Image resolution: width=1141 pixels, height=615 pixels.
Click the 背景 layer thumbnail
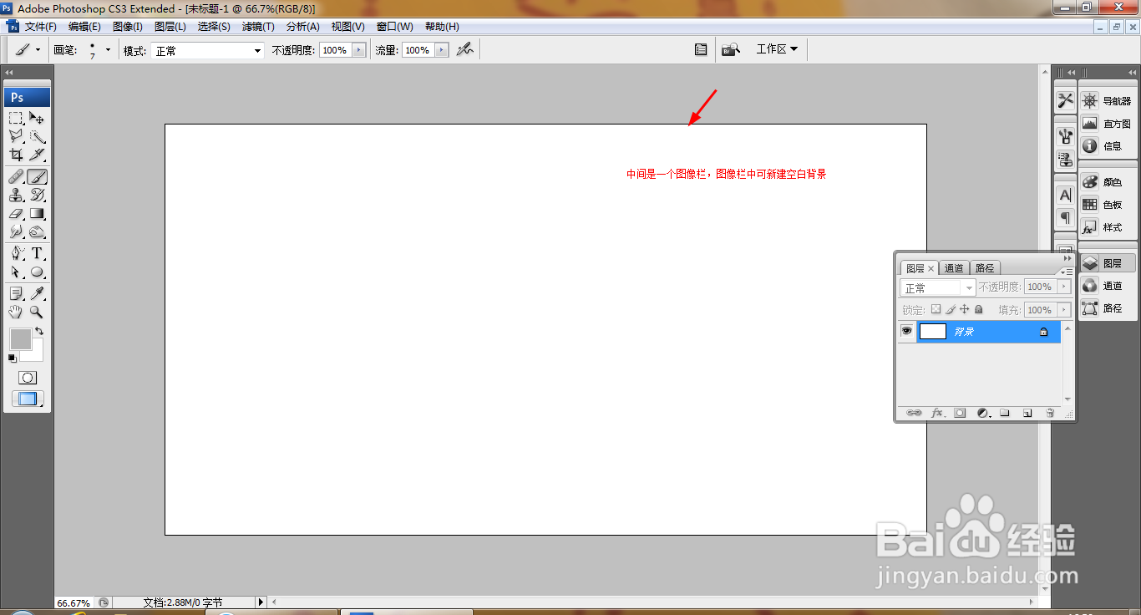[x=932, y=332]
